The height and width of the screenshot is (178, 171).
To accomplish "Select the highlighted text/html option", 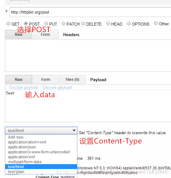I will [41, 167].
